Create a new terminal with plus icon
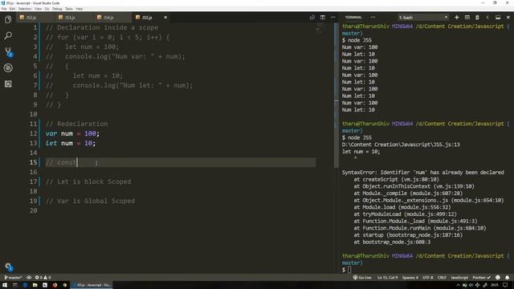Screen dimensions: 514x289 click(457, 18)
